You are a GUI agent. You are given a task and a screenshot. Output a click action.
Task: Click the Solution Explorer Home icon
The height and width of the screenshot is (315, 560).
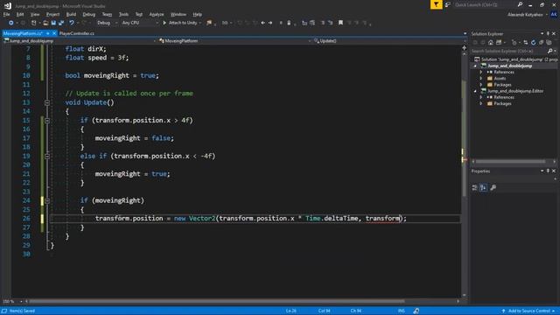click(491, 43)
